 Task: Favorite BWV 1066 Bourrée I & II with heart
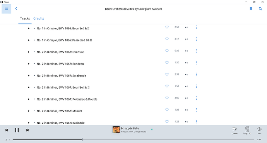tap(167, 27)
